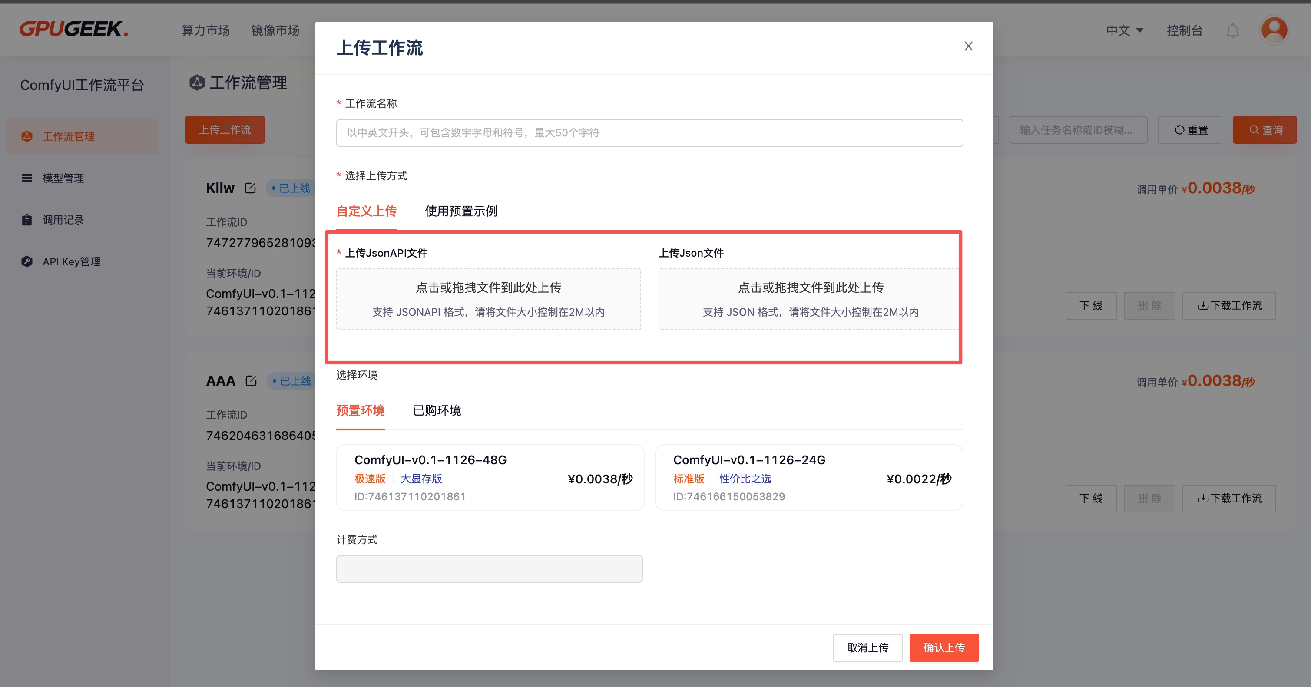Open 模型管理 in the sidebar

tap(63, 178)
